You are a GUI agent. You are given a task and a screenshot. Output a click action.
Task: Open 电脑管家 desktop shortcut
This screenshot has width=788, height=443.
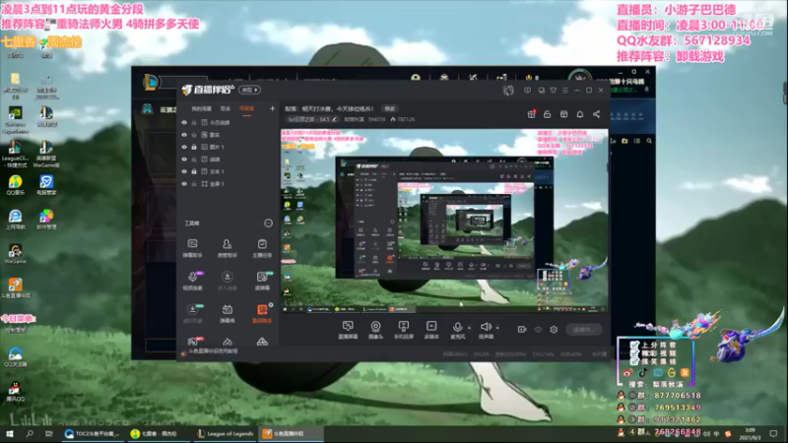coord(46,185)
